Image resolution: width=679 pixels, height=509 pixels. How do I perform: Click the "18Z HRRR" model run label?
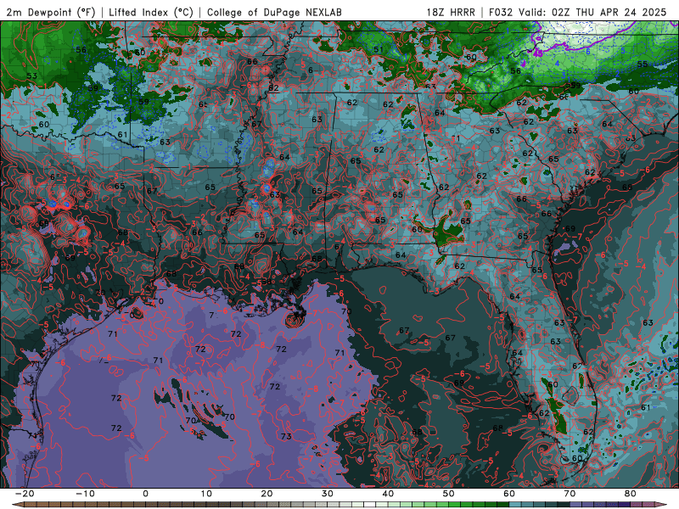451,12
